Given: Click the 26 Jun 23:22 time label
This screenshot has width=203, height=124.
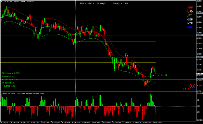Looking at the screenshot, I should coord(55,123).
